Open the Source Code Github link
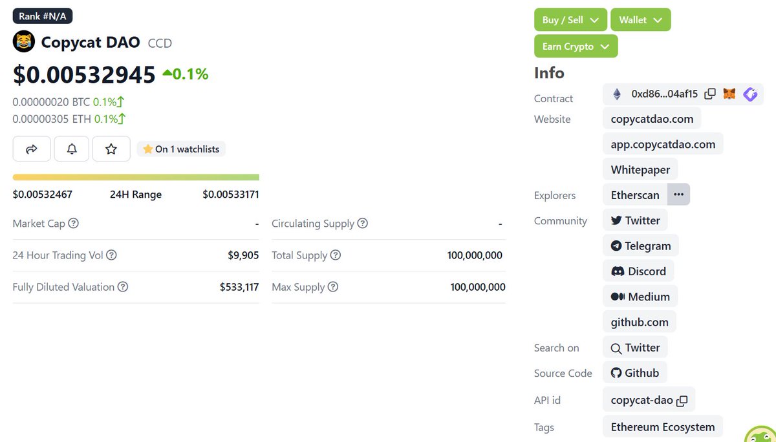The image size is (776, 442). [635, 373]
